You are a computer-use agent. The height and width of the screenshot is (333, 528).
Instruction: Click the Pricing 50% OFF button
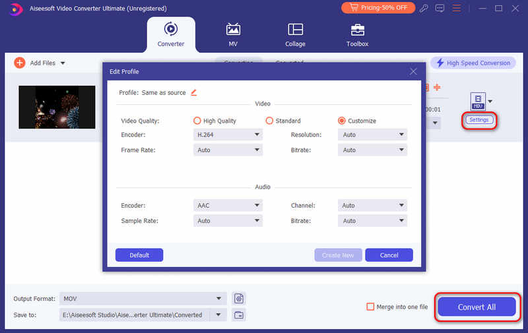point(378,8)
